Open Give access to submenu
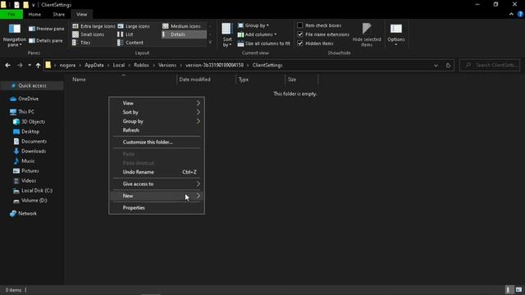 157,184
